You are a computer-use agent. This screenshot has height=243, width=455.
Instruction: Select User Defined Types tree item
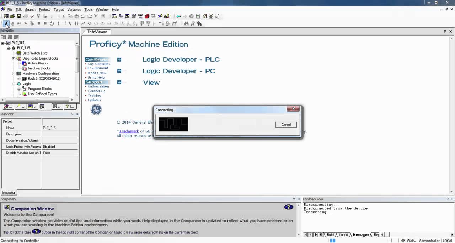[x=42, y=94]
